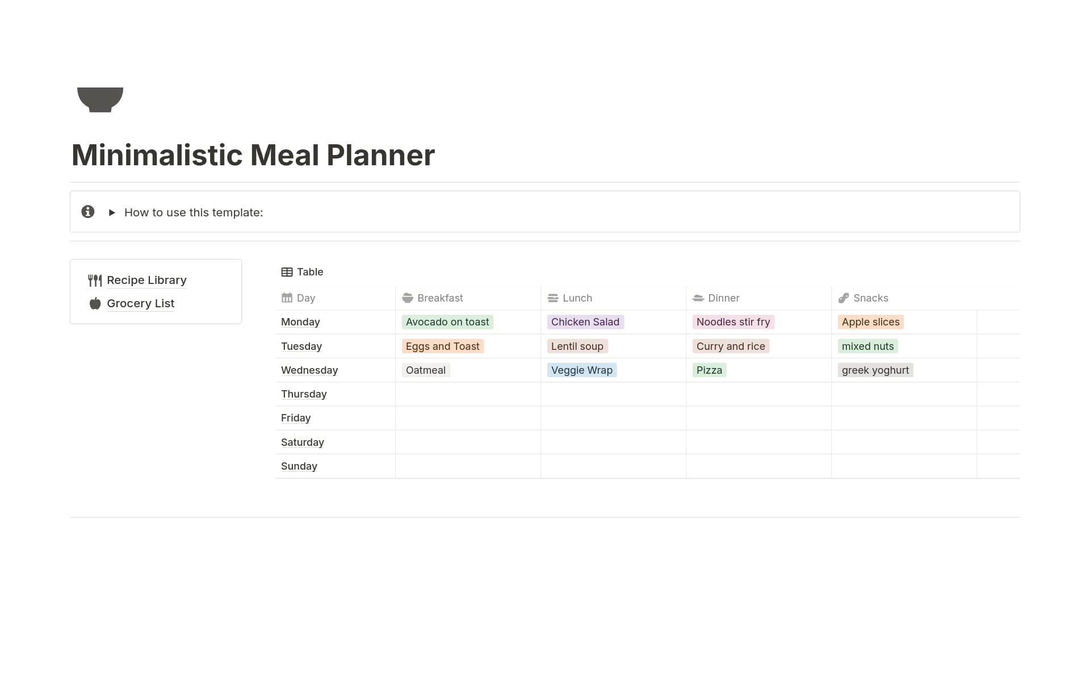Click the table icon beside the Table label
The height and width of the screenshot is (681, 1090).
(287, 271)
